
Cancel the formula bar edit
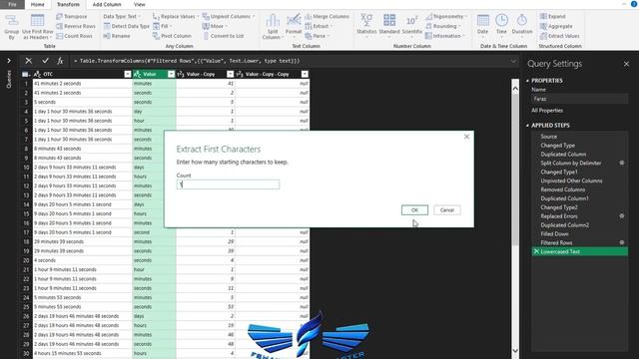29,61
